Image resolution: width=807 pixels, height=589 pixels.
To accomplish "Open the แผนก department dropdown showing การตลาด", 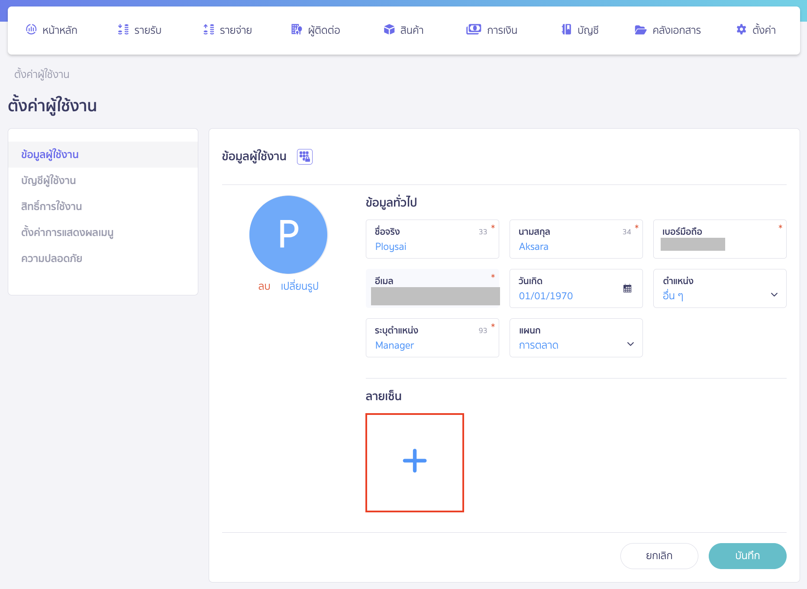I will 630,344.
